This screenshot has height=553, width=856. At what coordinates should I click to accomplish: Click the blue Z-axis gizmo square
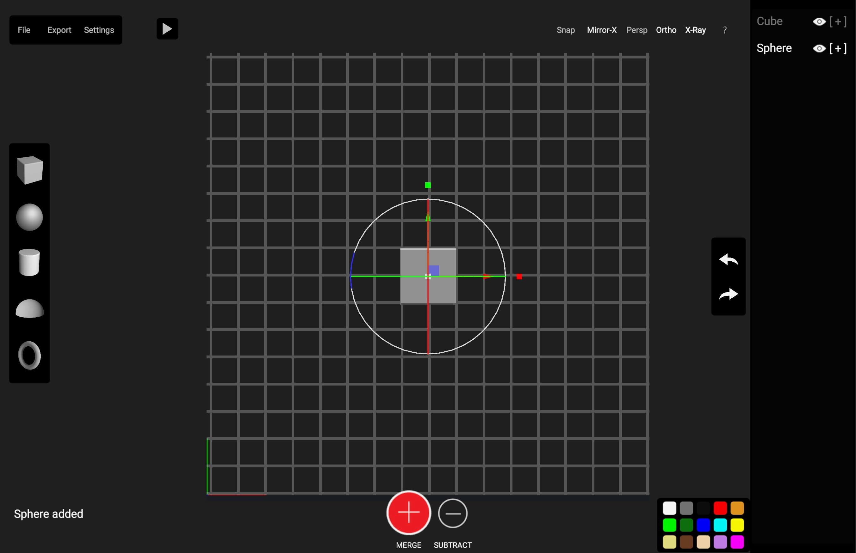(434, 270)
